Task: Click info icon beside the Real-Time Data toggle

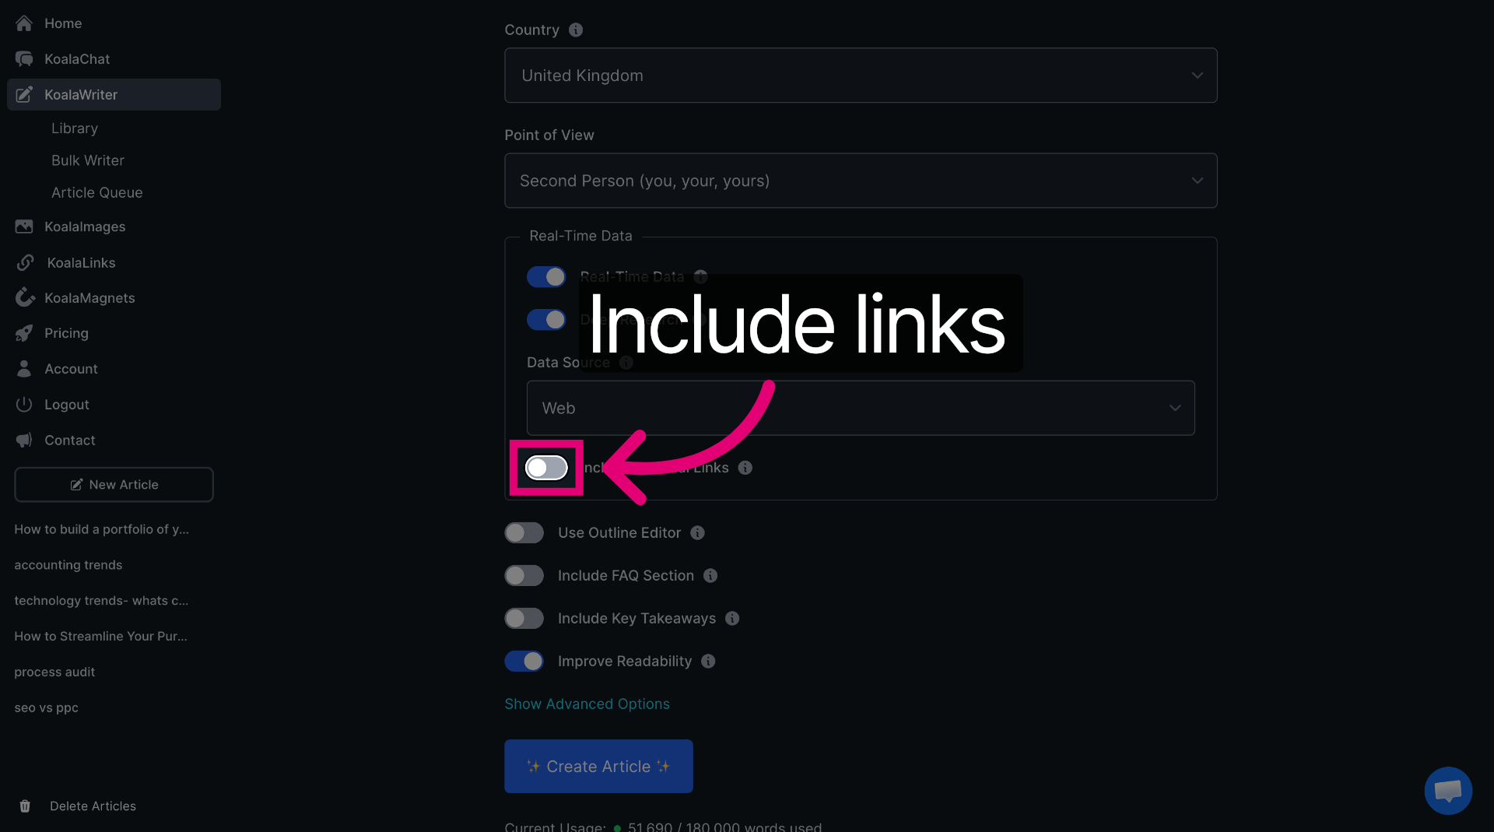Action: point(700,276)
